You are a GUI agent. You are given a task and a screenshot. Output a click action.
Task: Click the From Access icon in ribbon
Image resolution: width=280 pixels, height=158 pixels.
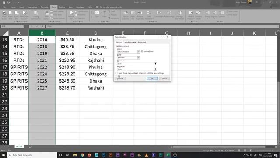4,15
